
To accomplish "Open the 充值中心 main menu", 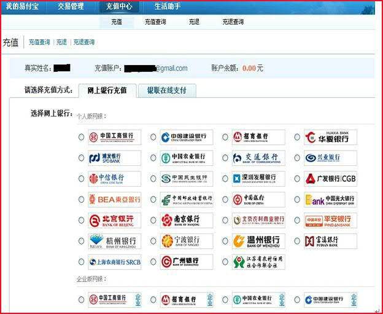I will pyautogui.click(x=119, y=6).
